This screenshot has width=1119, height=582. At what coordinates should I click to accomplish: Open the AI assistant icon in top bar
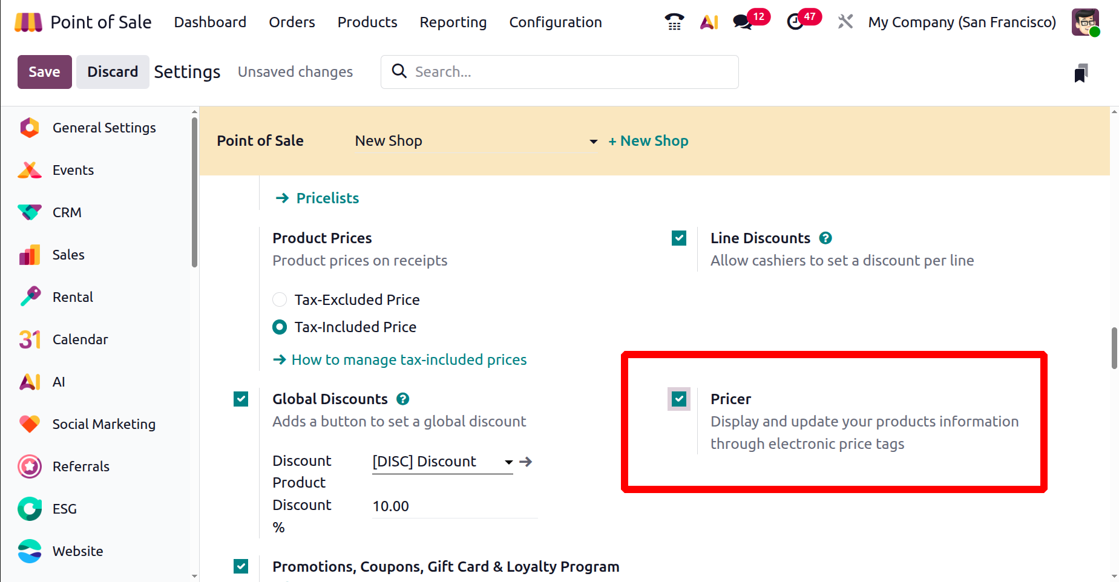(x=709, y=22)
